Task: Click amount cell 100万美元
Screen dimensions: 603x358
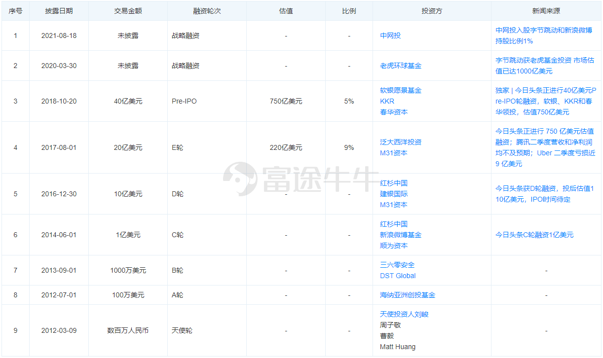Action: [128, 295]
